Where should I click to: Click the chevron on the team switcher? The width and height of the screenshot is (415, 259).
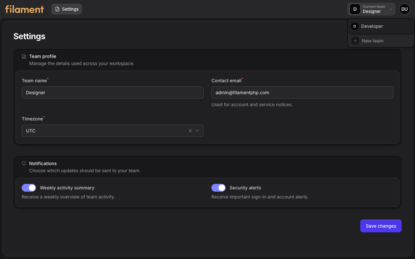pos(391,9)
